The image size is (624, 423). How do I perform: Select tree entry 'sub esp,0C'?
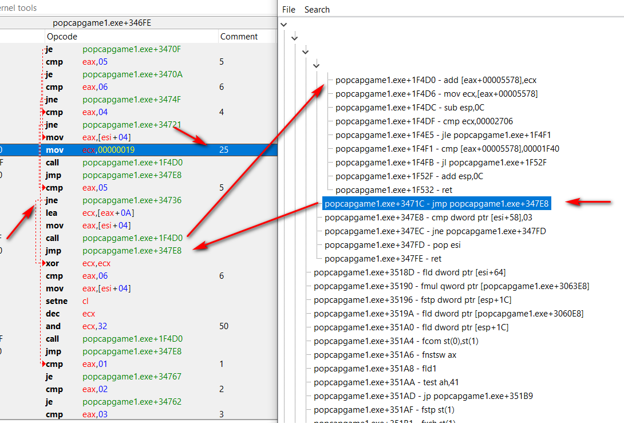409,108
